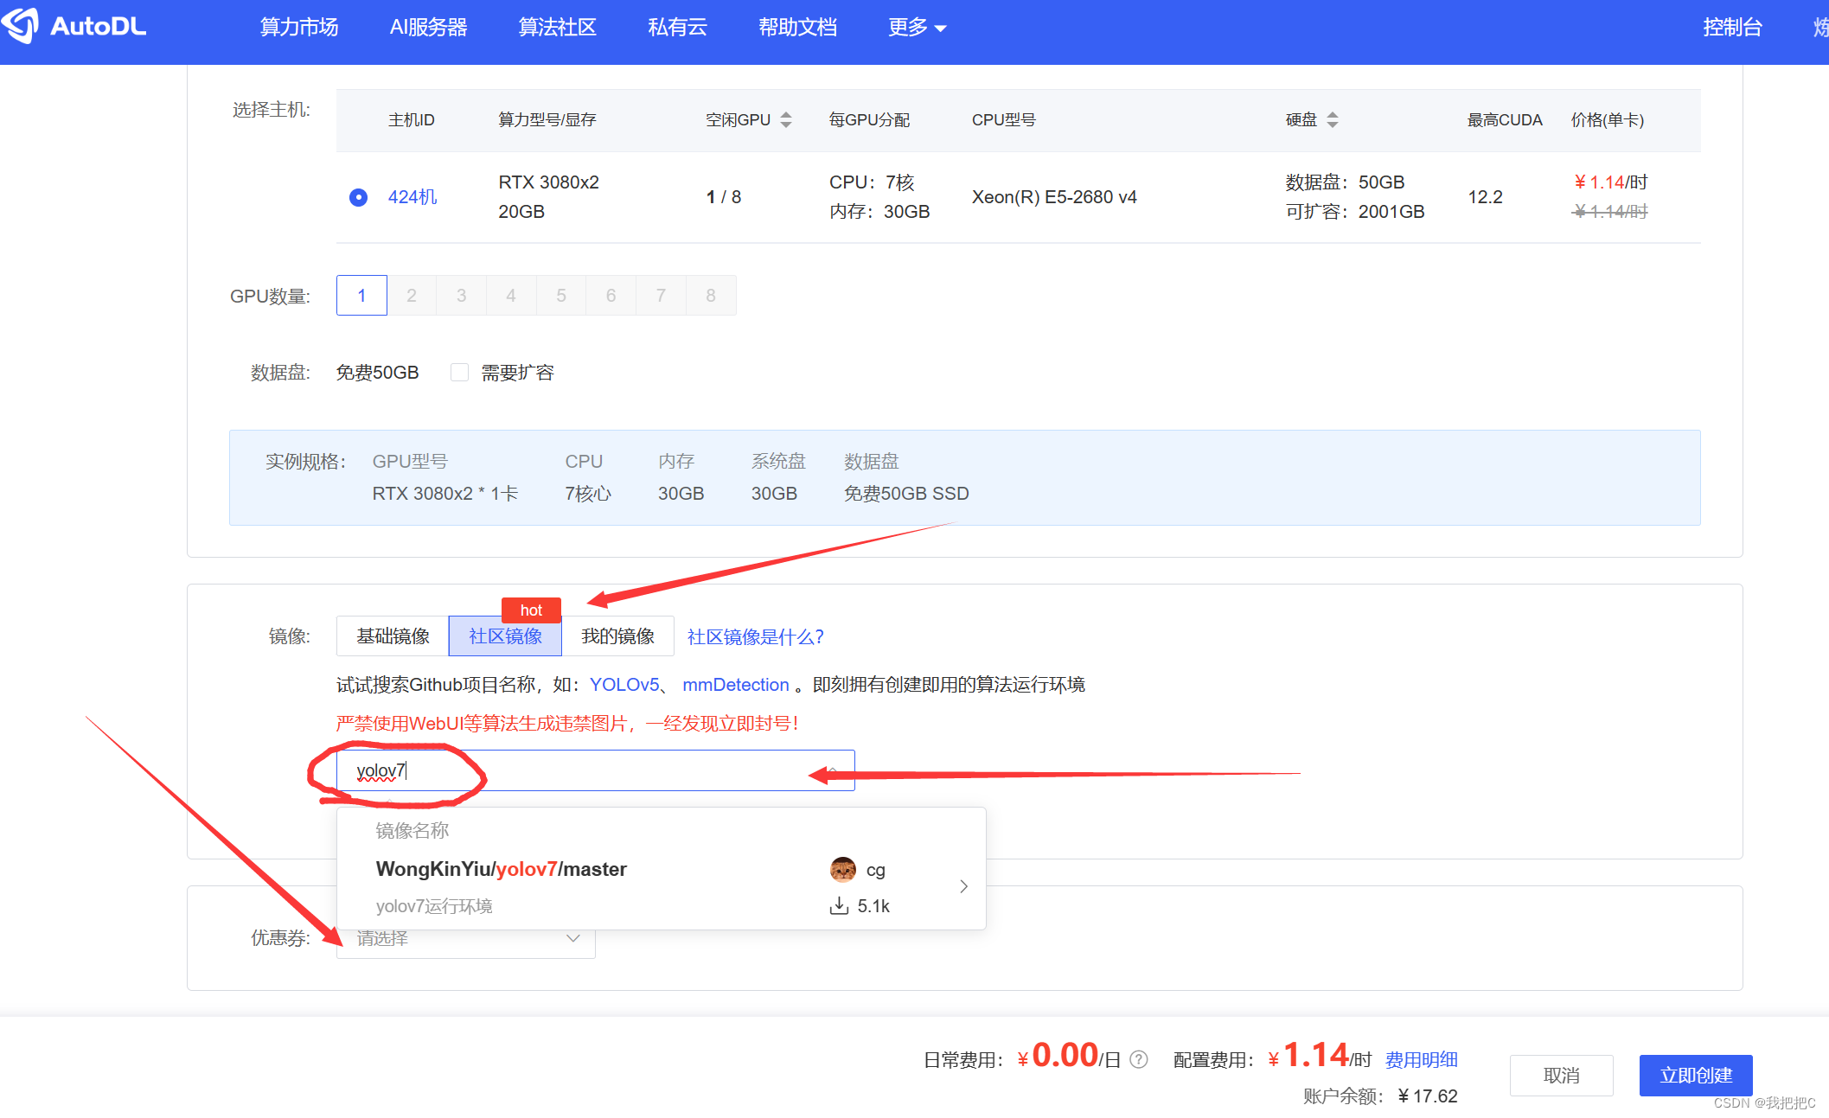Expand the 更多 menu in navbar

click(917, 28)
